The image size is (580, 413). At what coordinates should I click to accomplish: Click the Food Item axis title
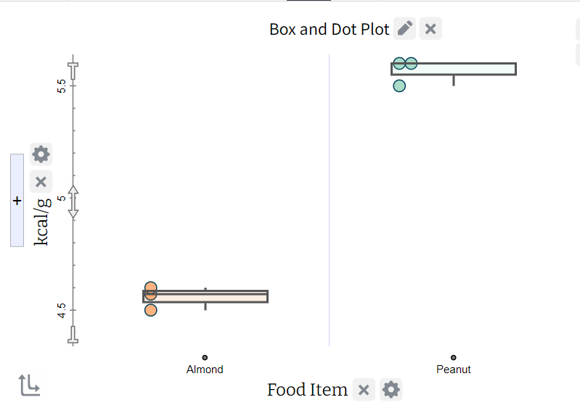tap(307, 390)
